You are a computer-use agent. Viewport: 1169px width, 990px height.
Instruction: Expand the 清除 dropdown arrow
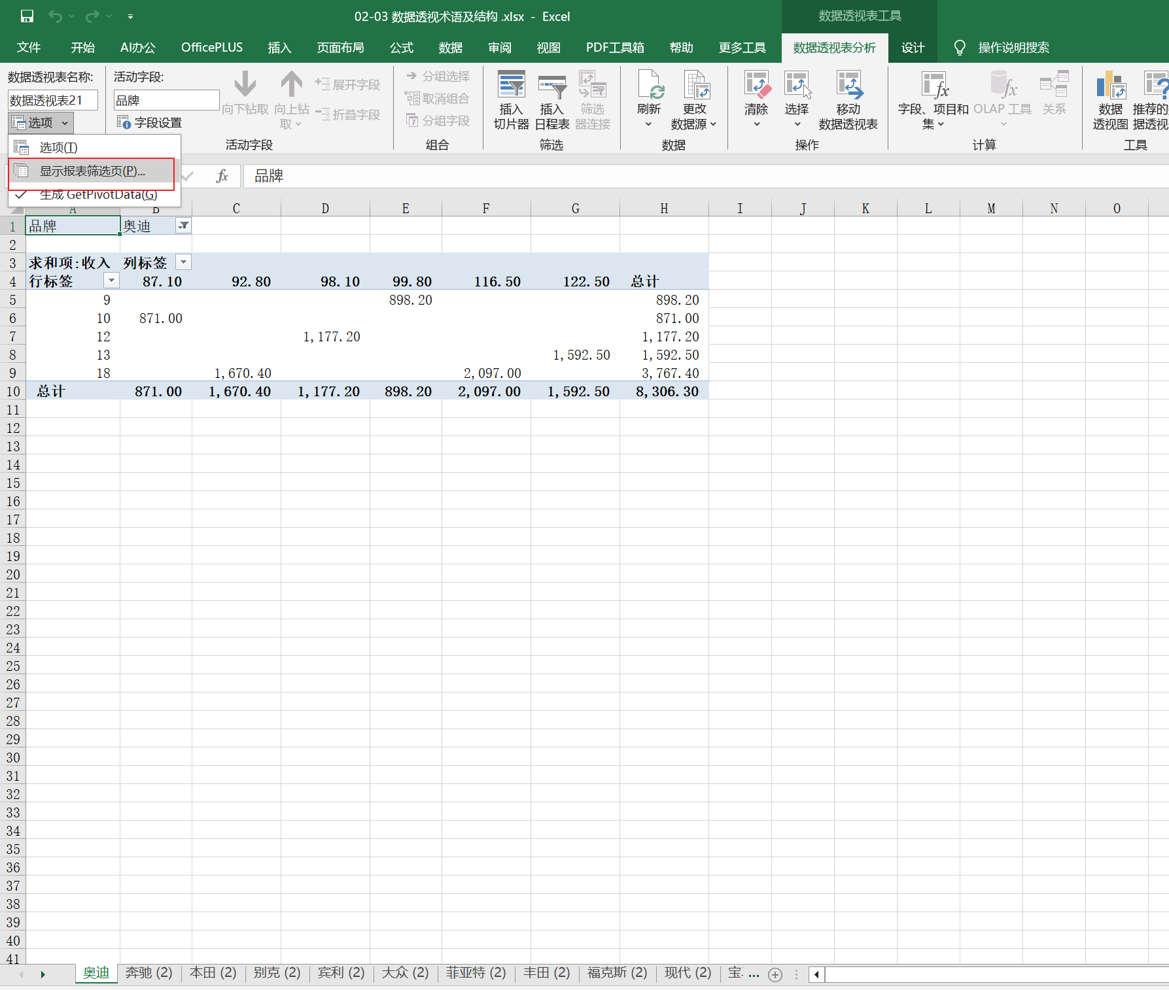756,124
